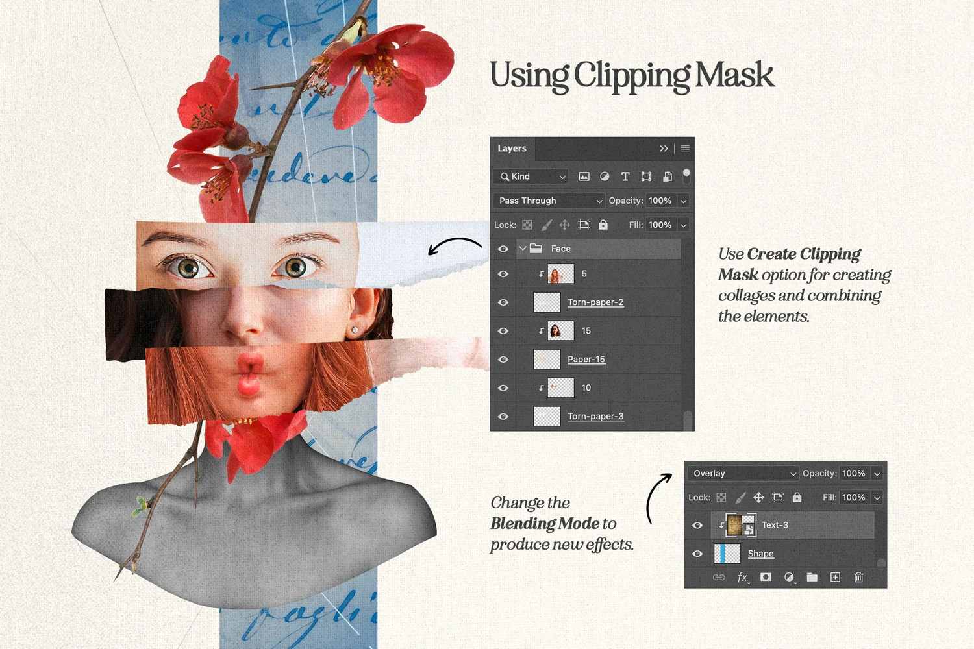Open Fill arrow in Pass Through panel

[683, 225]
